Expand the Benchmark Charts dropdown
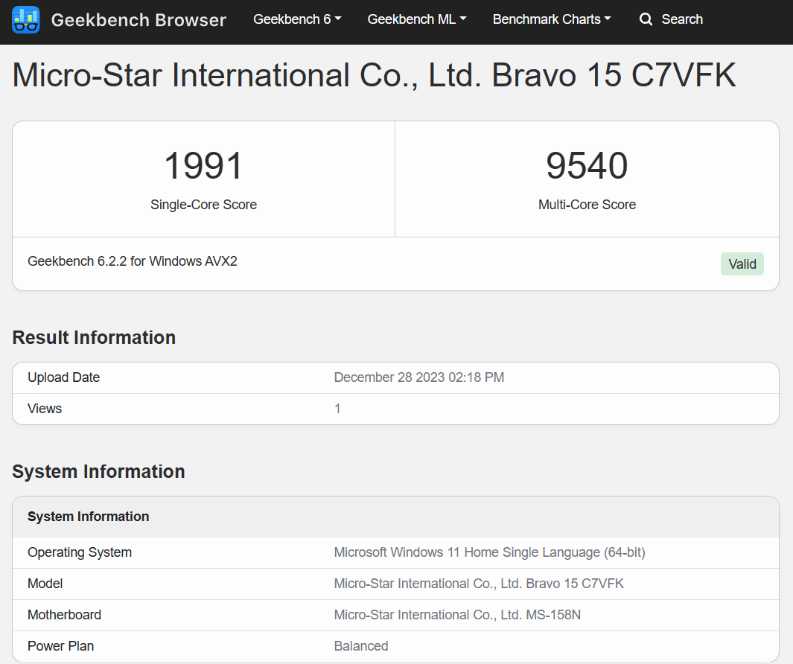The width and height of the screenshot is (793, 664). pyautogui.click(x=551, y=19)
